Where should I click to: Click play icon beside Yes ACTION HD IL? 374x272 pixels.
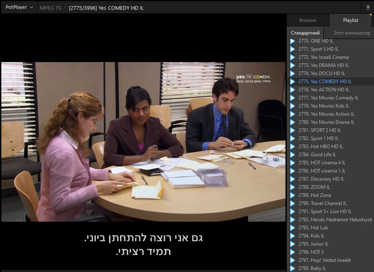pos(292,90)
